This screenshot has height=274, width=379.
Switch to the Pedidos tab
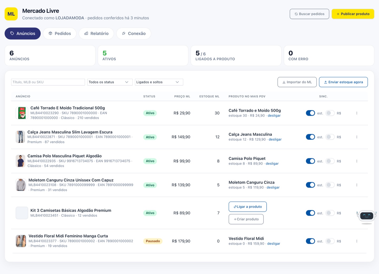coord(60,33)
